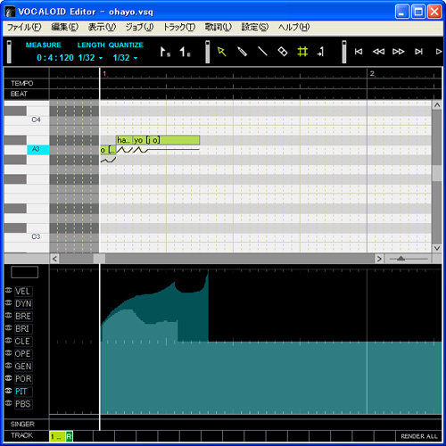
Task: Select the PBS control parameter
Action: (23, 404)
